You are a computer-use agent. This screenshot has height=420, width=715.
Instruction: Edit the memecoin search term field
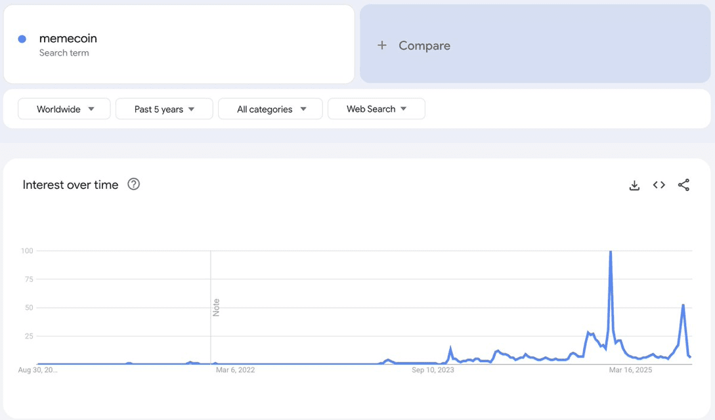[179, 44]
